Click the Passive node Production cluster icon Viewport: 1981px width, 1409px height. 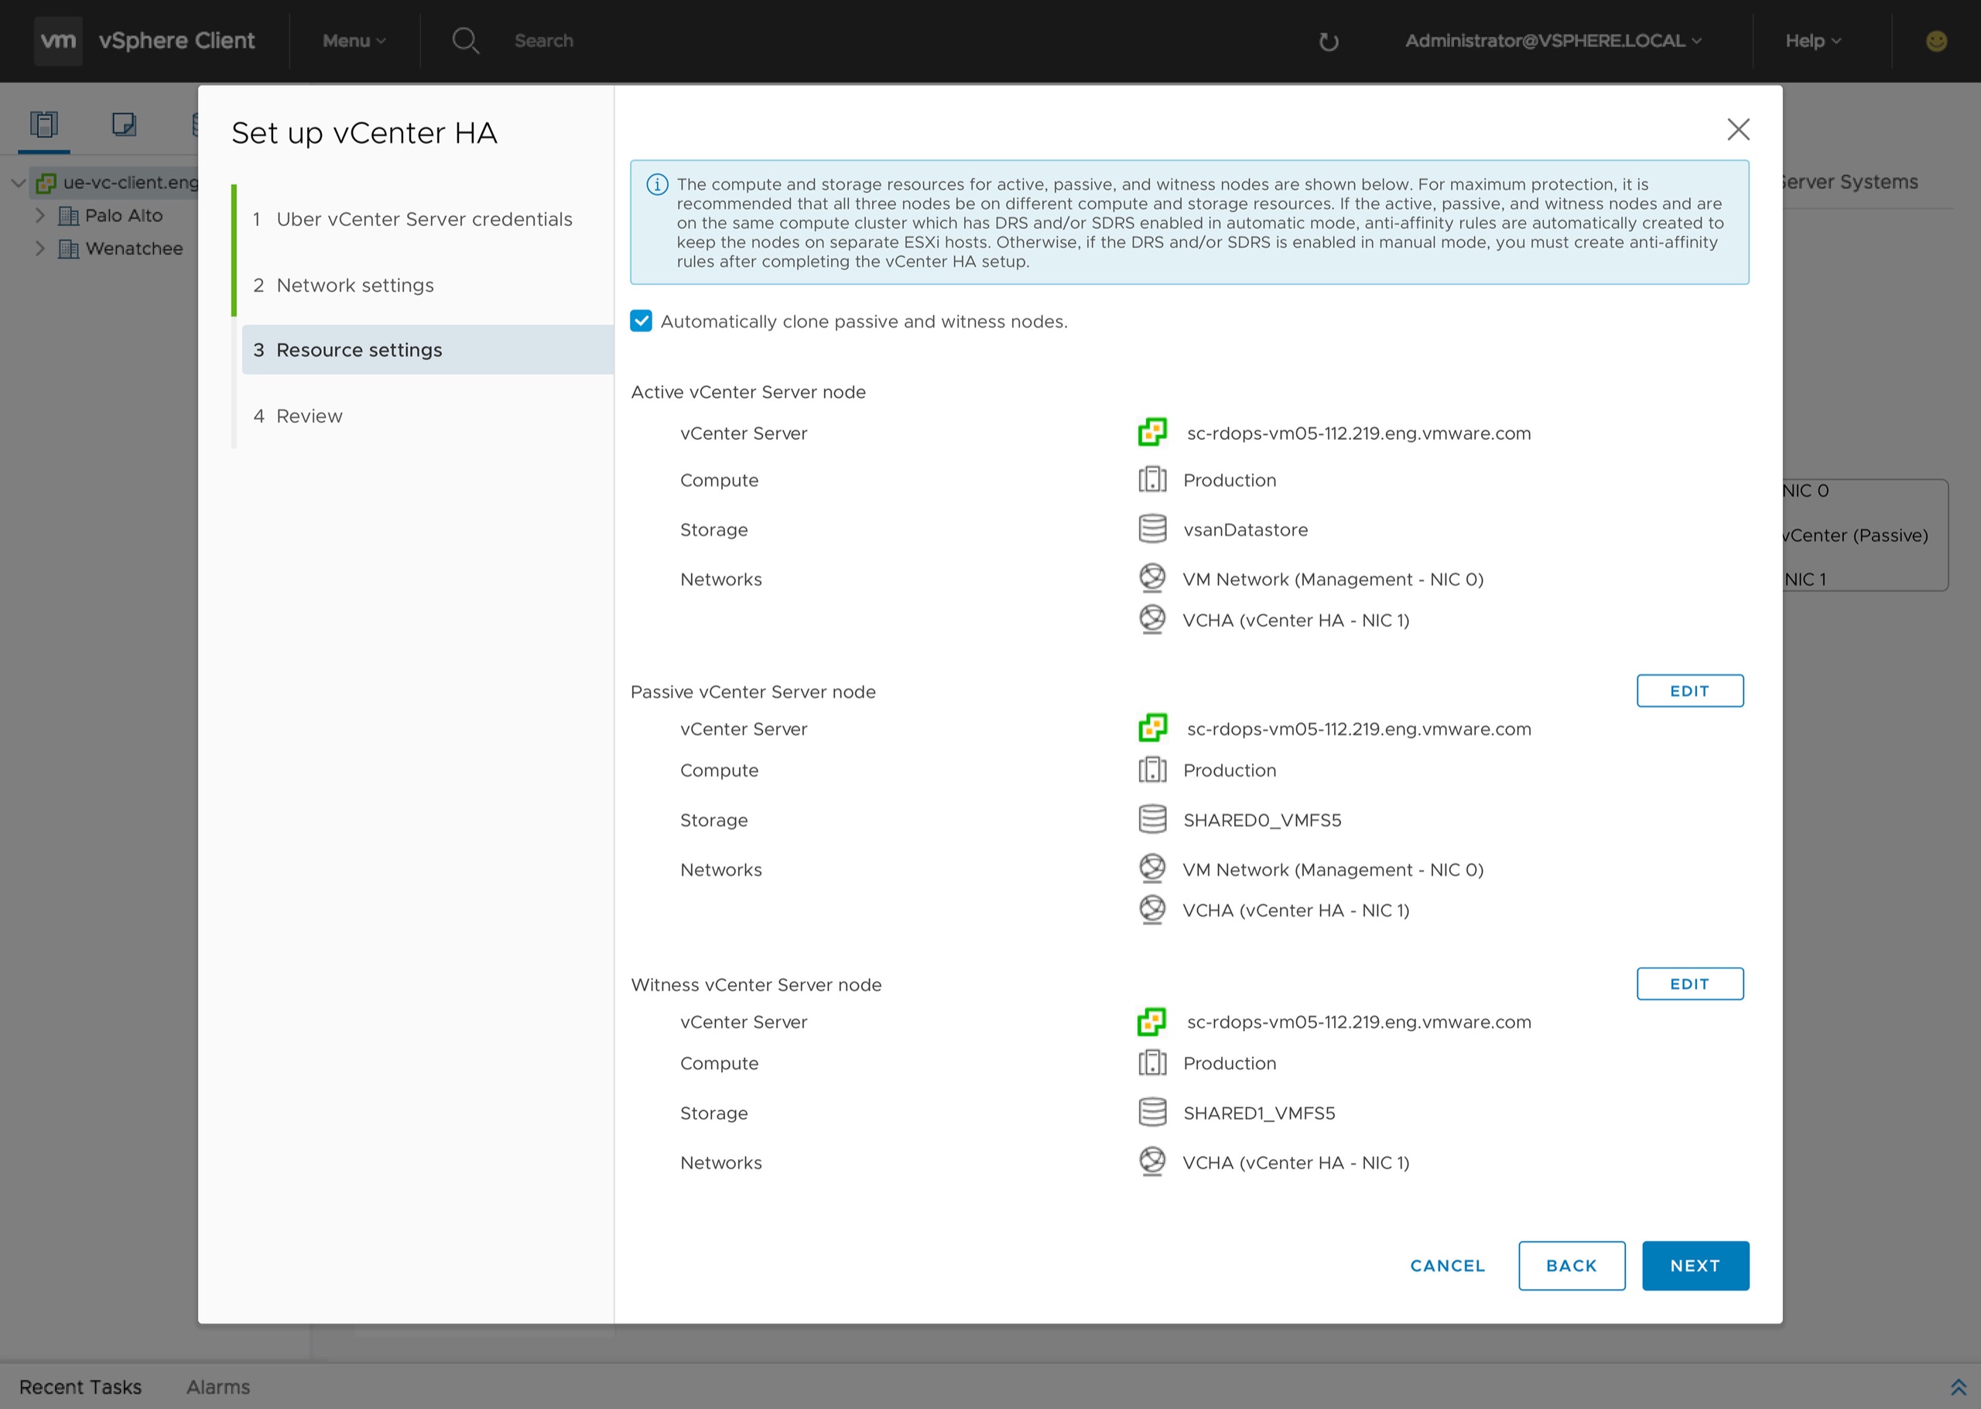pyautogui.click(x=1152, y=770)
